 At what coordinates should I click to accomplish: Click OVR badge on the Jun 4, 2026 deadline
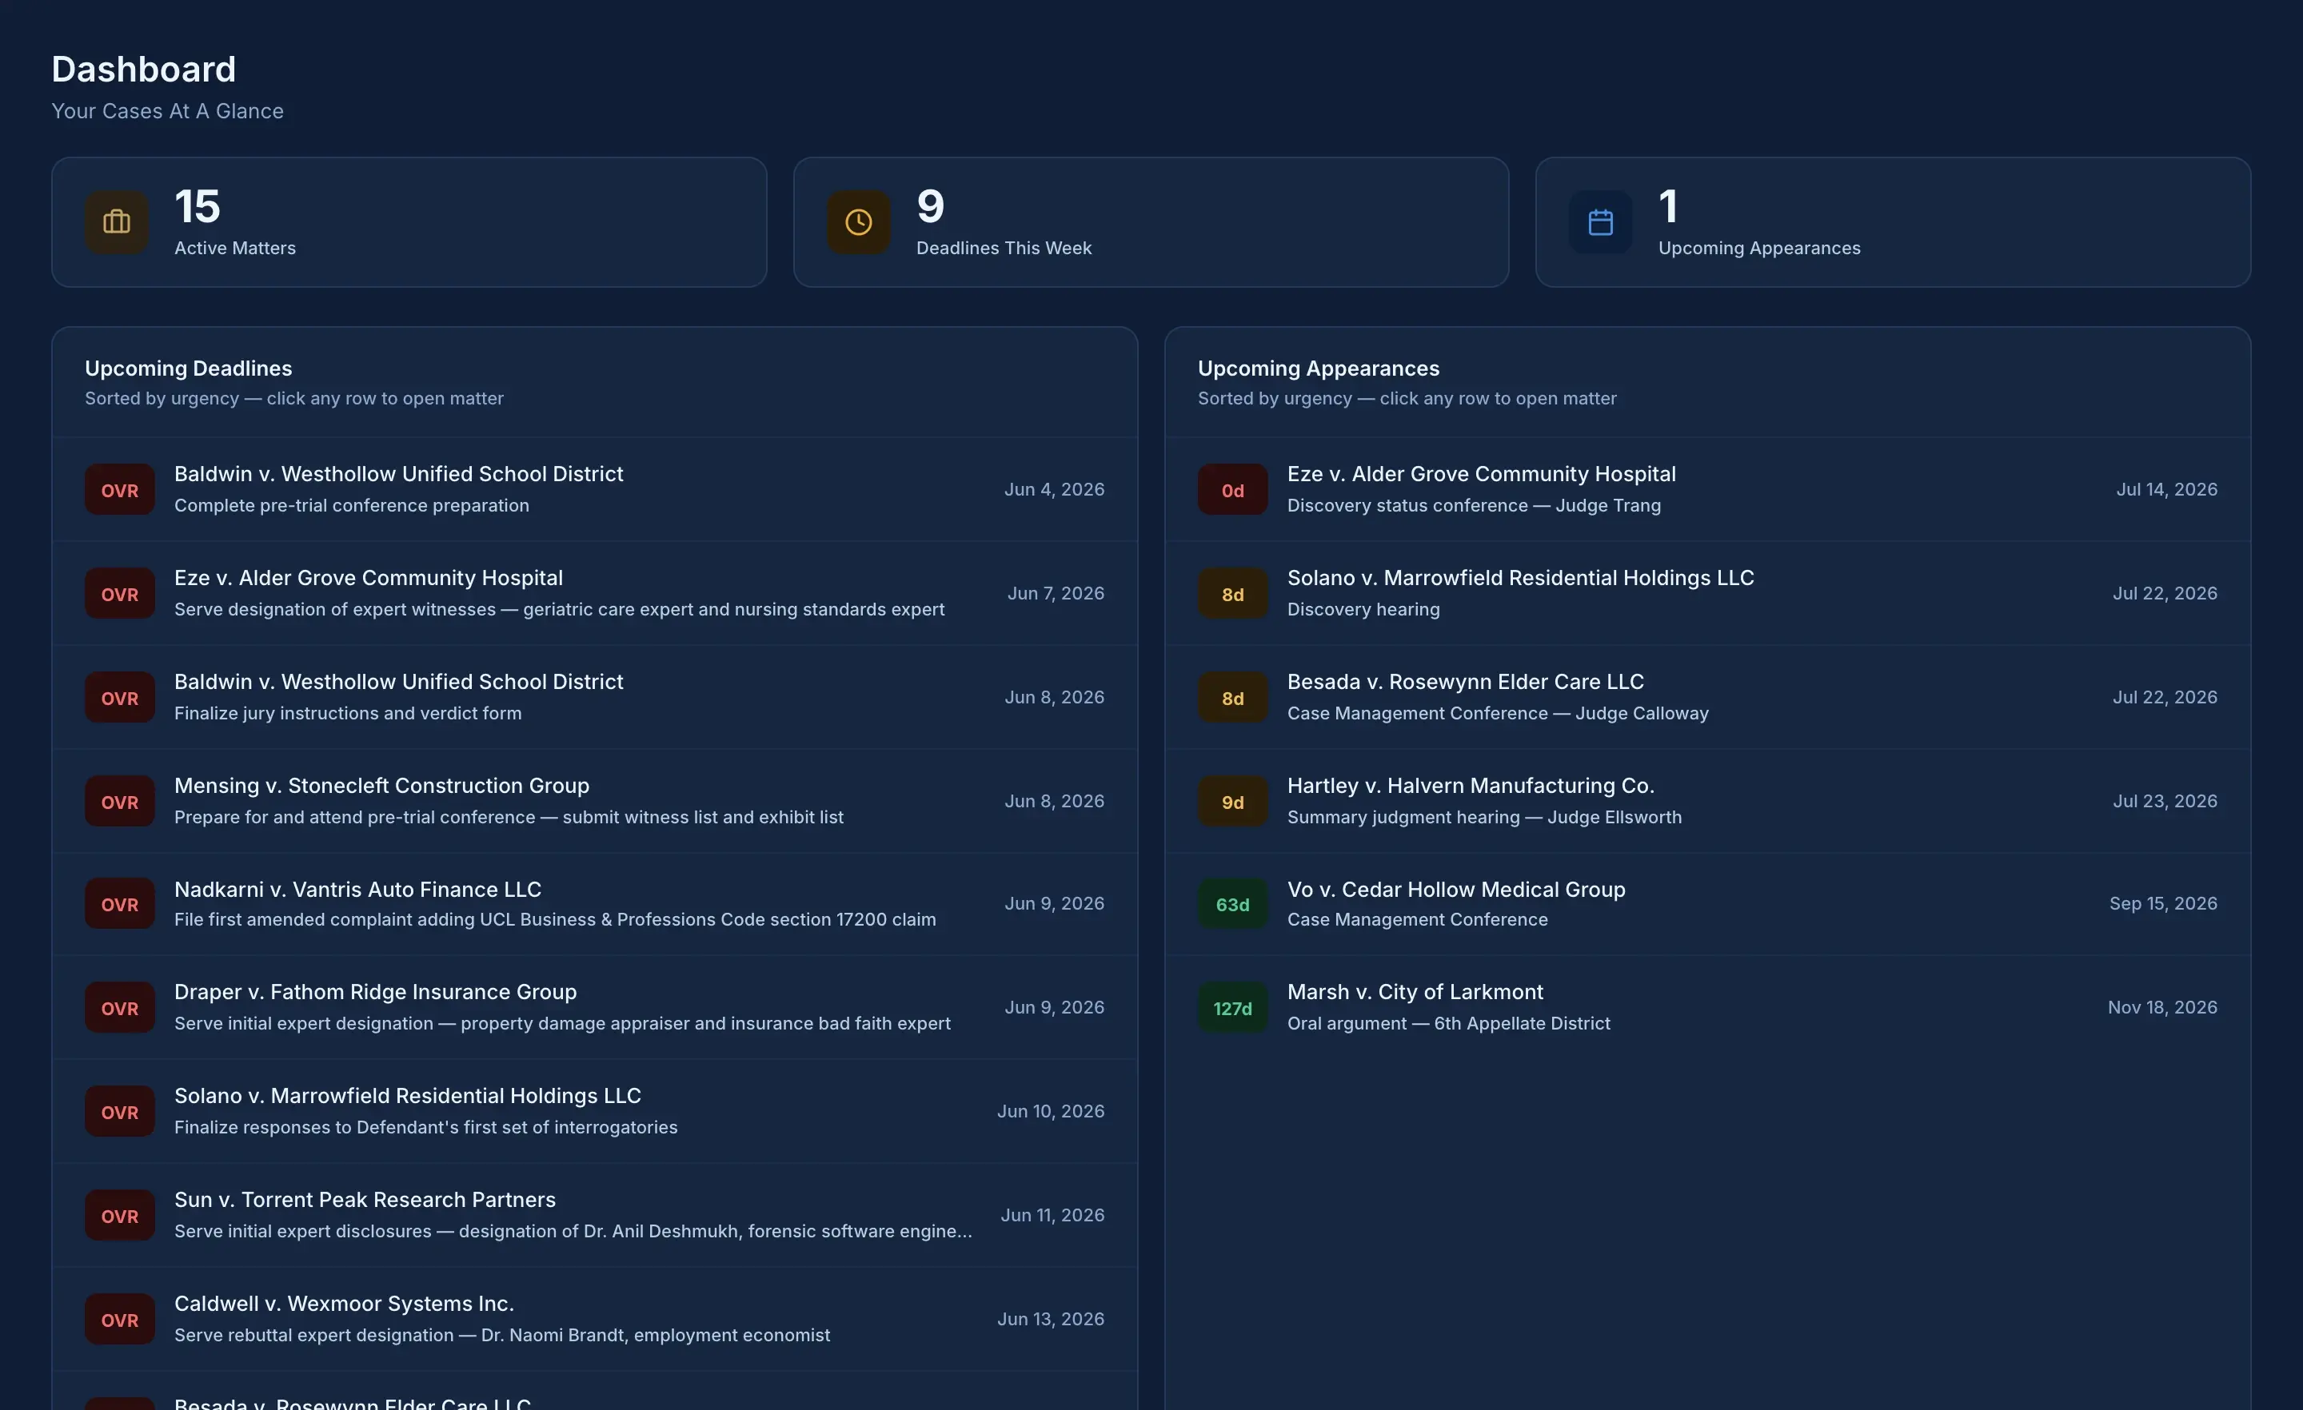(120, 490)
